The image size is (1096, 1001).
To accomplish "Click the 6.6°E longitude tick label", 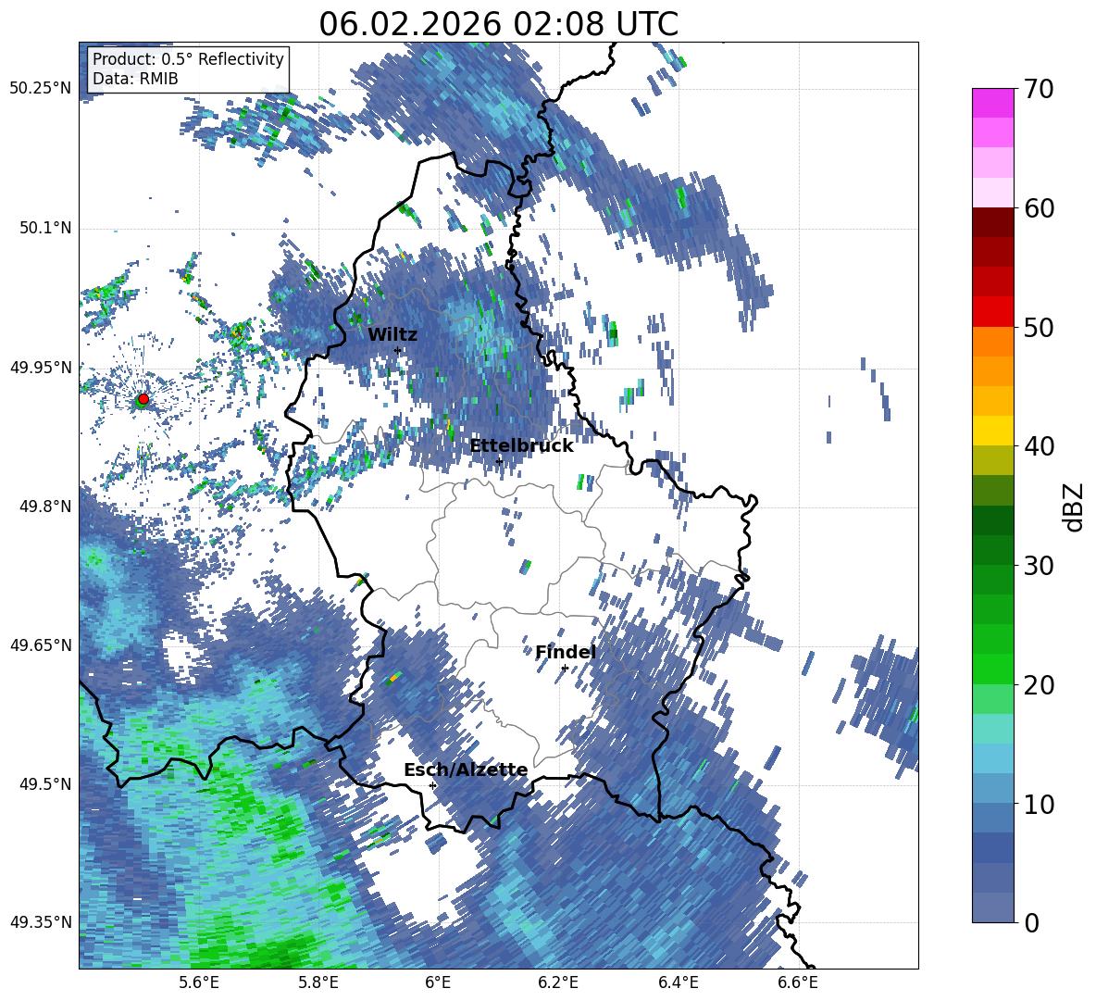I will pos(798,983).
